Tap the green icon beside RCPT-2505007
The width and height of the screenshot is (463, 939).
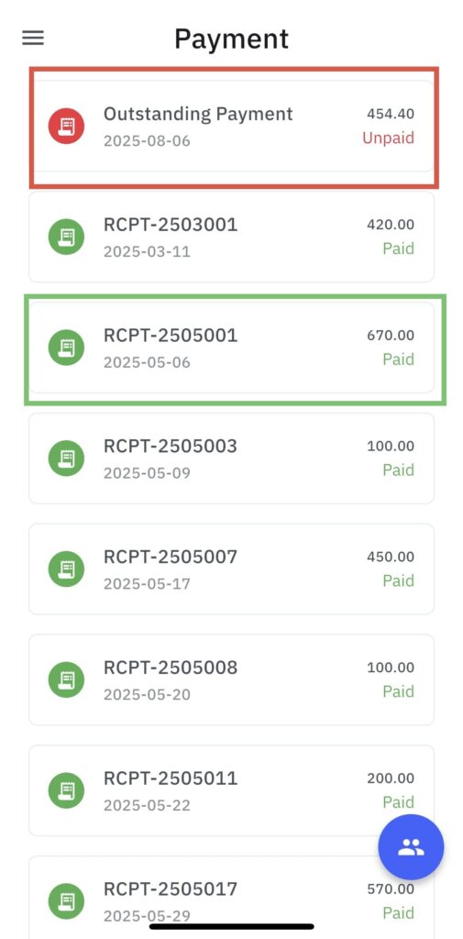(67, 569)
